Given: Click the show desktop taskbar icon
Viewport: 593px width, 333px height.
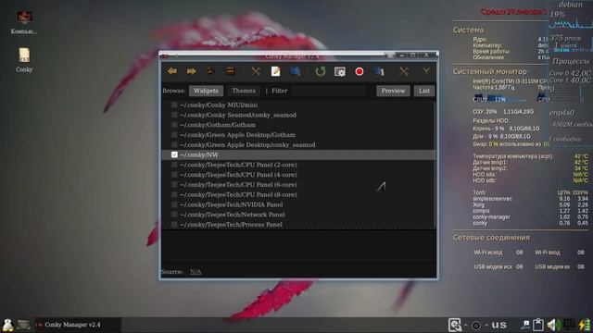Looking at the screenshot, I should [x=23, y=325].
